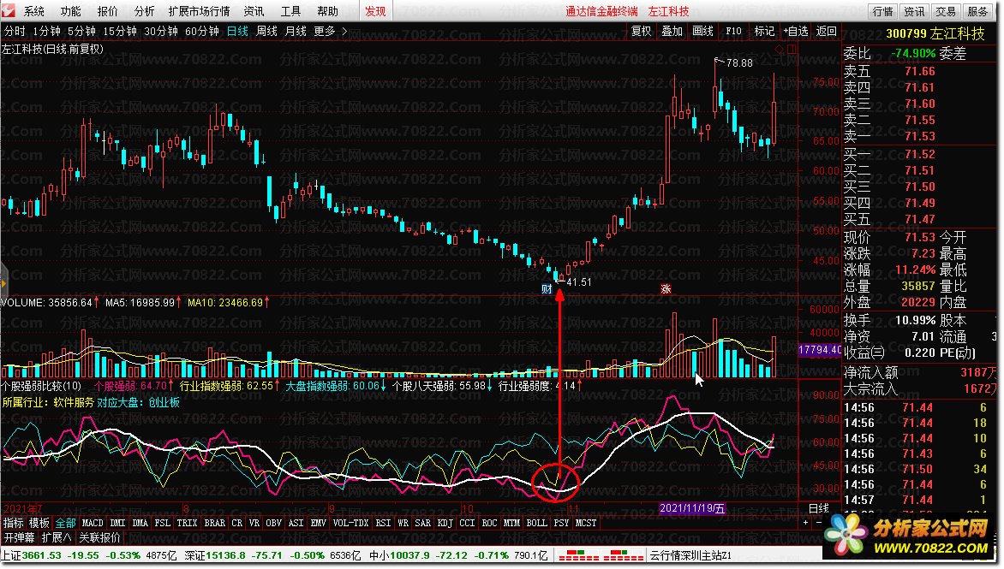1004x569 pixels.
Task: Open the 功能 menu
Action: coord(70,11)
